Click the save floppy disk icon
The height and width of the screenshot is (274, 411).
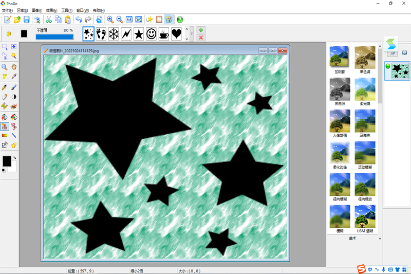[x=26, y=20]
